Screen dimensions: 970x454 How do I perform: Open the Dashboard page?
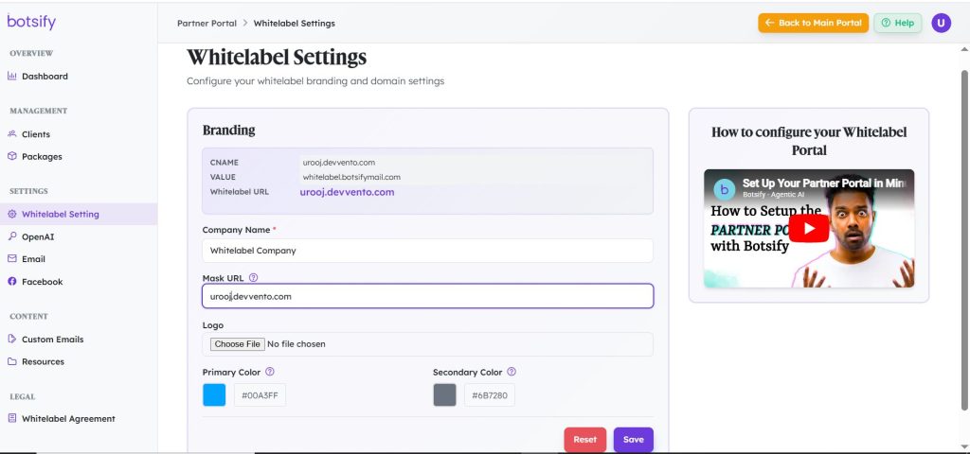coord(45,76)
